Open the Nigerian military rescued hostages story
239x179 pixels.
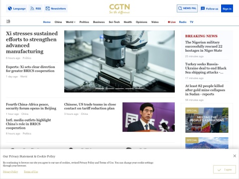click(x=204, y=46)
